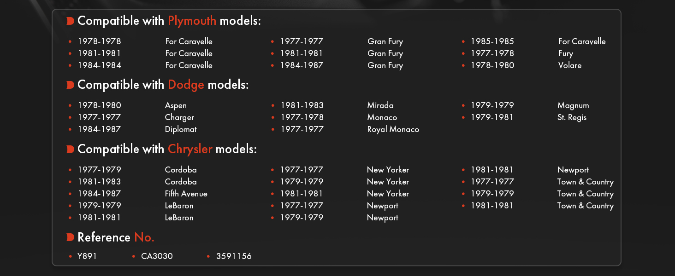Click "Gran Fury" in the 1984-1987 row

[x=385, y=65]
